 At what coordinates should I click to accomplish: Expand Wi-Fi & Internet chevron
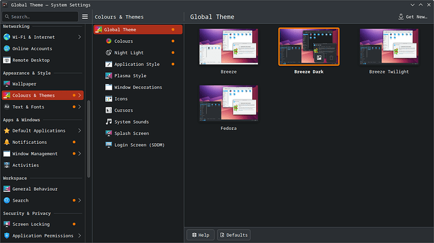79,37
